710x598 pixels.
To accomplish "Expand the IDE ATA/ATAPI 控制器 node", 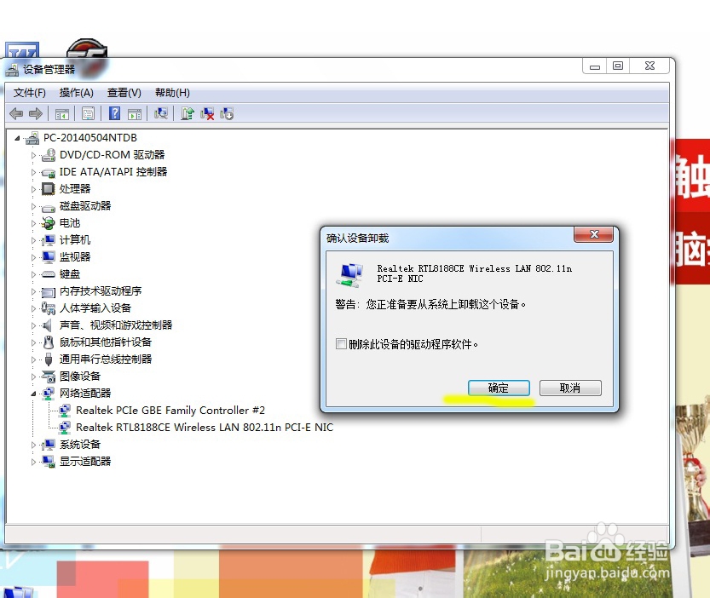I will [33, 172].
